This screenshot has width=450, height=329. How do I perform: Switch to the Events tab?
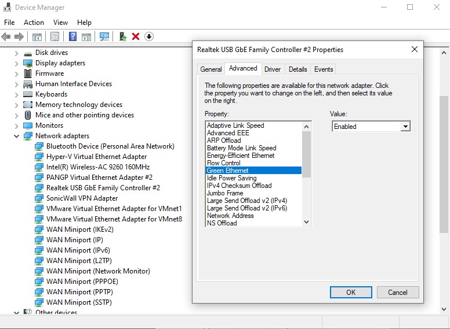tap(324, 69)
